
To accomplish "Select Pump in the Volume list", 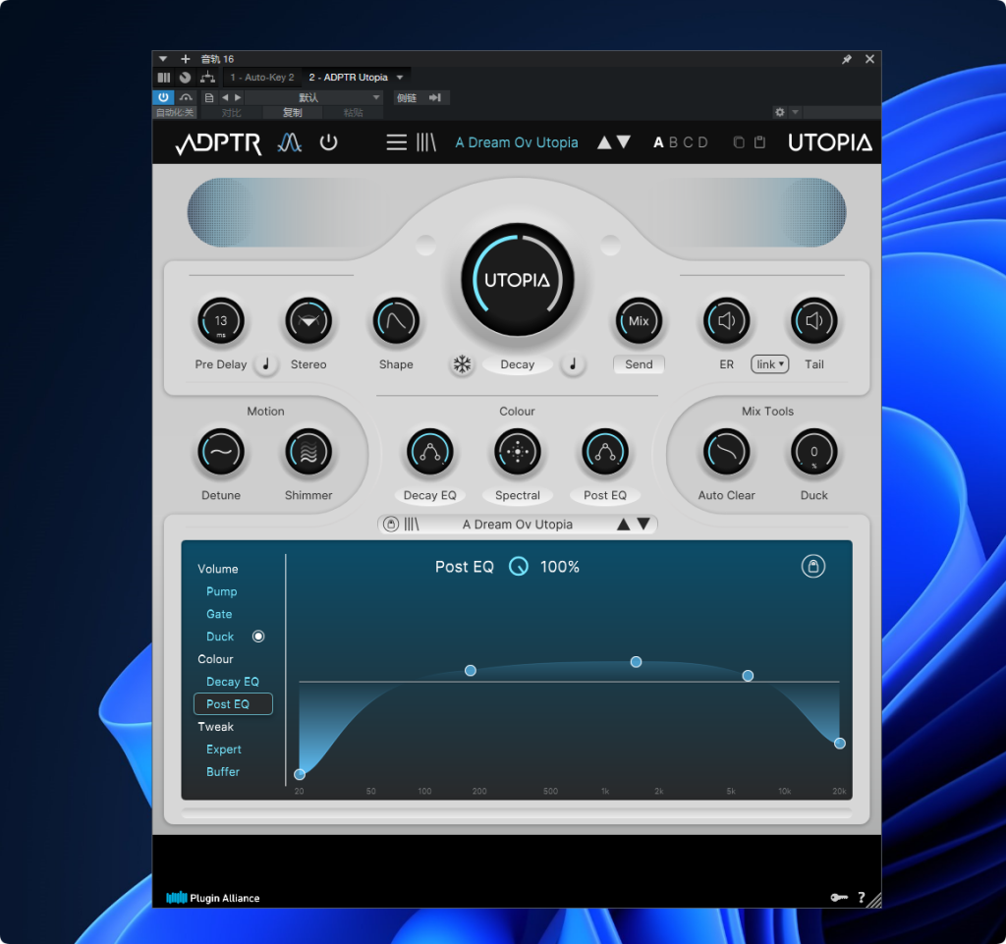I will coord(221,591).
